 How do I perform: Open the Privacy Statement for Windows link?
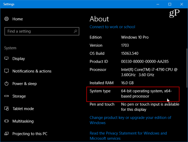tap(128, 136)
